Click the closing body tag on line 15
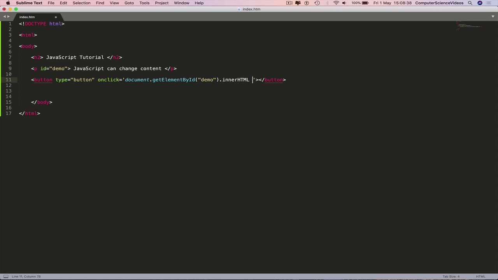 tap(42, 102)
